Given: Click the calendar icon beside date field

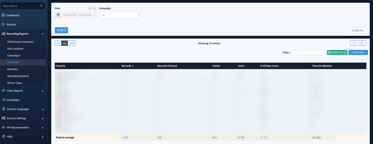Looking at the screenshot, I should click(58, 15).
